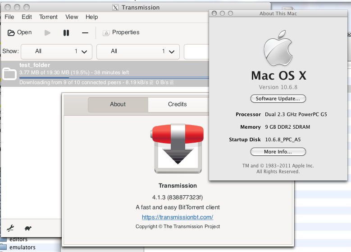351x252 pixels.
Task: Click the Version 10.6.8 text
Action: [x=278, y=87]
